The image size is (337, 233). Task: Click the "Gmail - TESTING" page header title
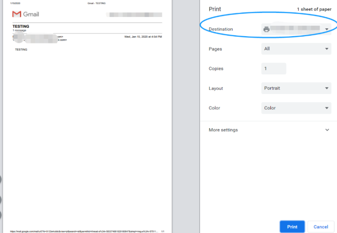pyautogui.click(x=97, y=3)
